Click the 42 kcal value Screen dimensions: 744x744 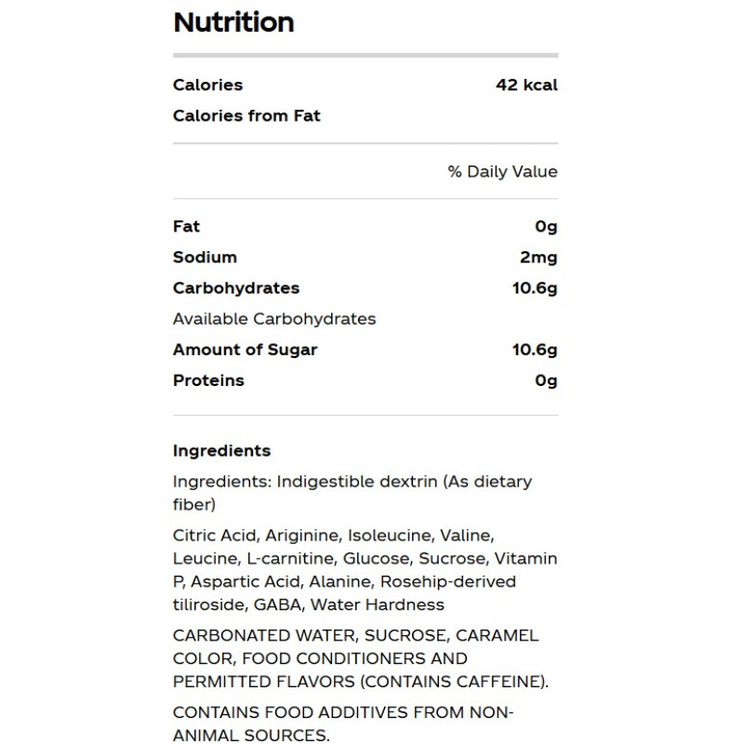(526, 85)
